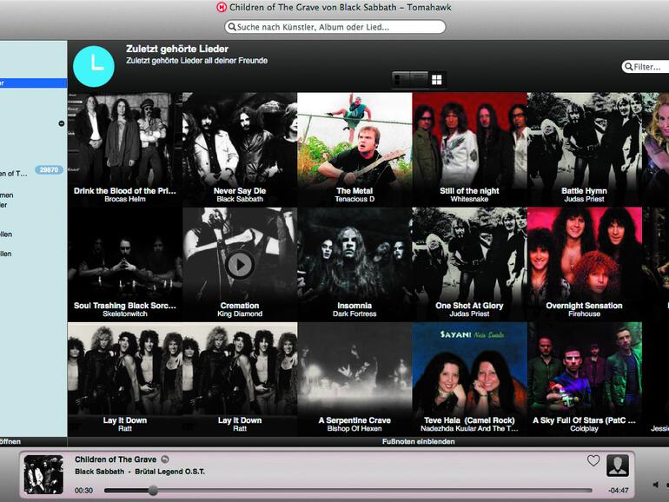Click Whitesnake artist name
Viewport: 669px width, 502px height.
point(469,199)
